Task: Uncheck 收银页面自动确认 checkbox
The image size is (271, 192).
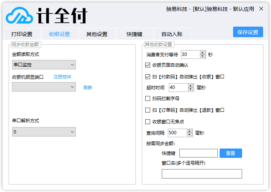Action: [148, 65]
